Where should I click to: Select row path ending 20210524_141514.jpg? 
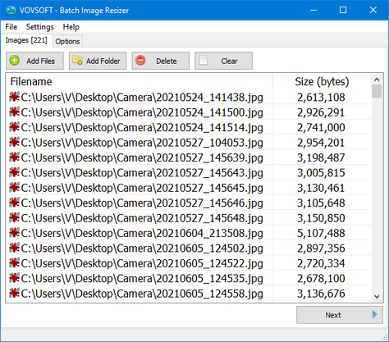(x=142, y=127)
